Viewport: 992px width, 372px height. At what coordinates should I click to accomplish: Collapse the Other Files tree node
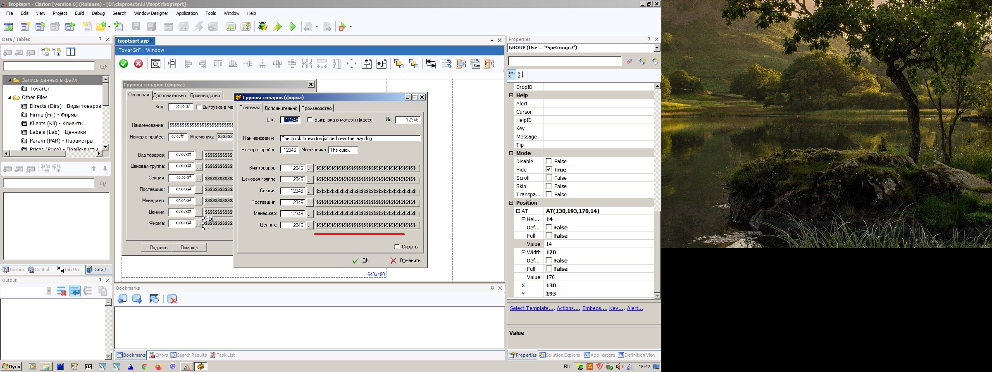pos(10,98)
